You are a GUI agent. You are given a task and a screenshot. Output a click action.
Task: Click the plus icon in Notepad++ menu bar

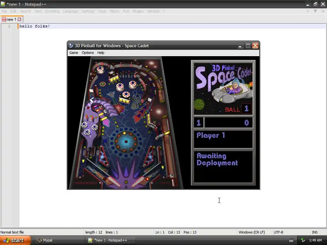click(x=308, y=11)
